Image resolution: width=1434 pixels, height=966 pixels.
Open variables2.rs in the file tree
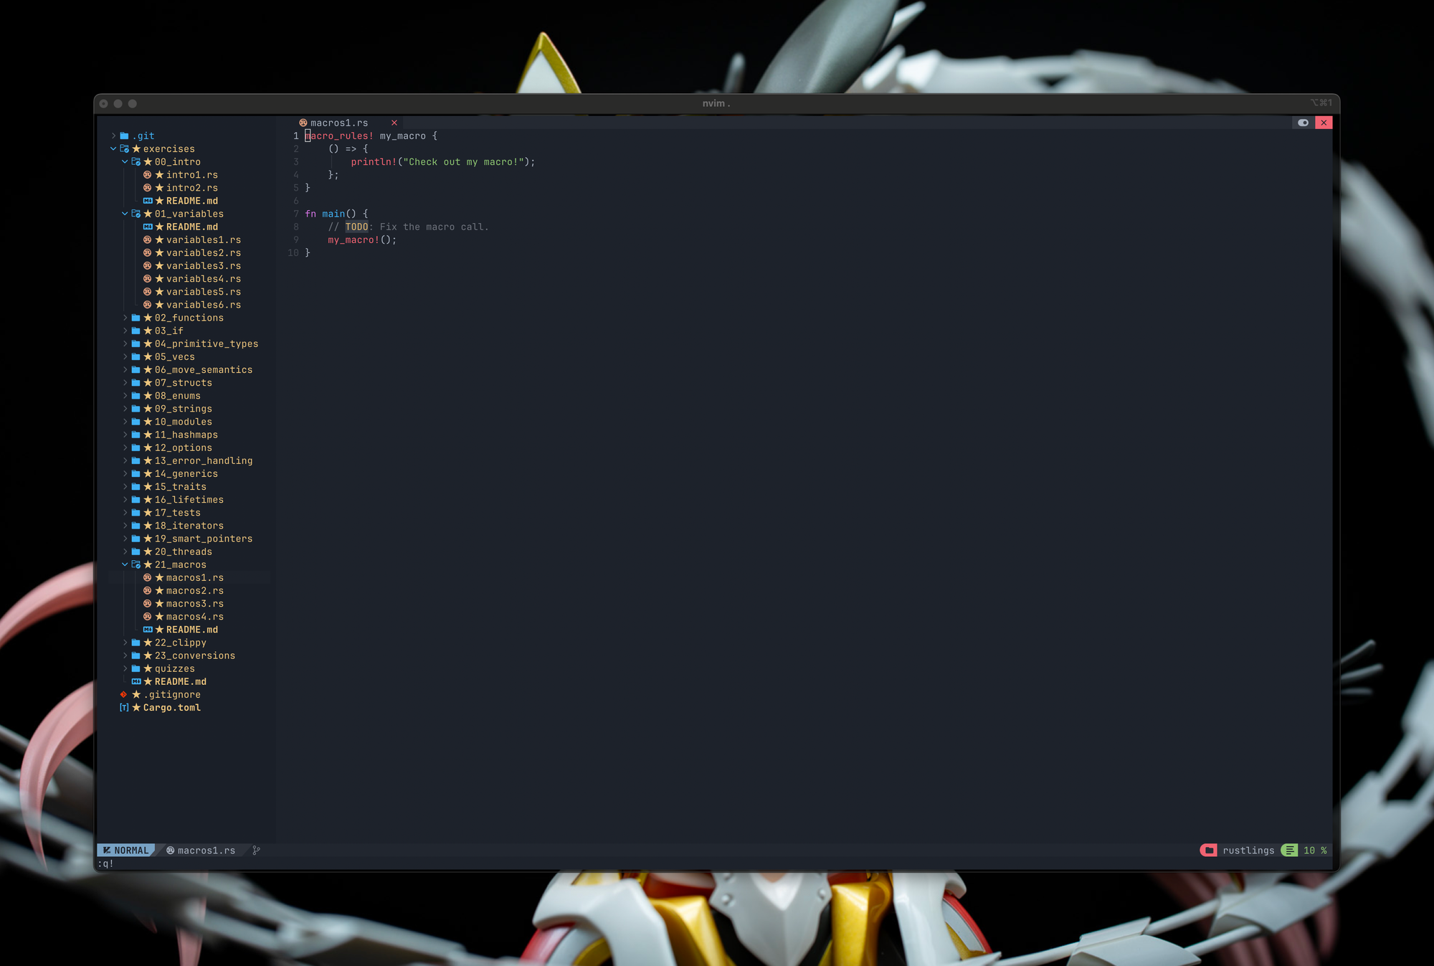click(204, 252)
